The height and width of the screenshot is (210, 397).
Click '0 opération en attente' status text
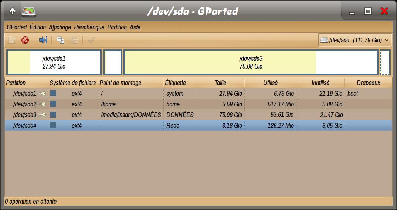click(31, 202)
